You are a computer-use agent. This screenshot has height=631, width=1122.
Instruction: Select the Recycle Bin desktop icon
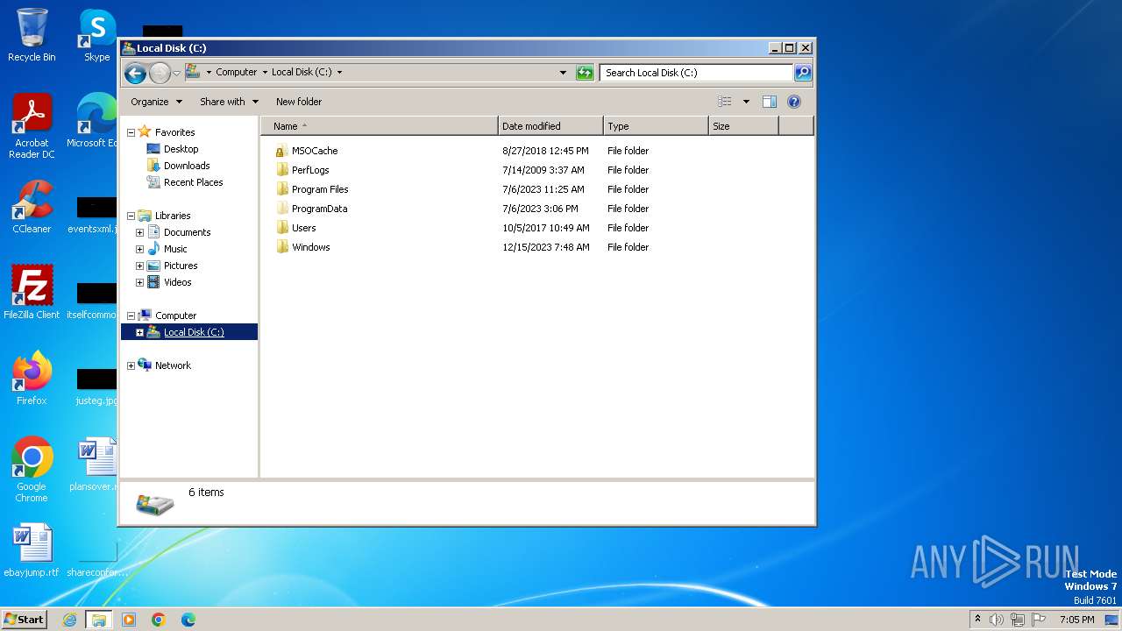[x=32, y=35]
